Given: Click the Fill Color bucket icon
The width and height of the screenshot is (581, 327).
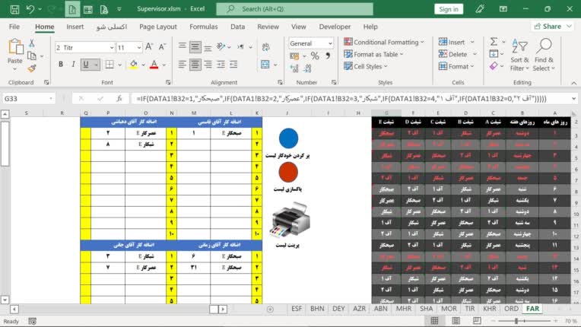Looking at the screenshot, I should point(133,65).
